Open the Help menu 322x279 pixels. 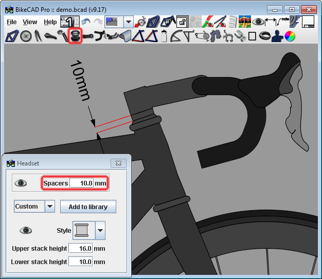click(x=50, y=22)
